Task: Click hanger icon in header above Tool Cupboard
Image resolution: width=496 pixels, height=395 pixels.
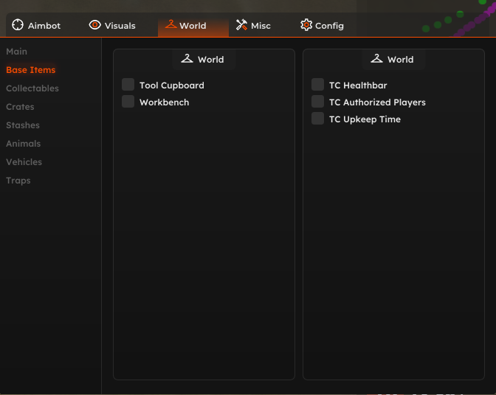Action: pos(187,59)
